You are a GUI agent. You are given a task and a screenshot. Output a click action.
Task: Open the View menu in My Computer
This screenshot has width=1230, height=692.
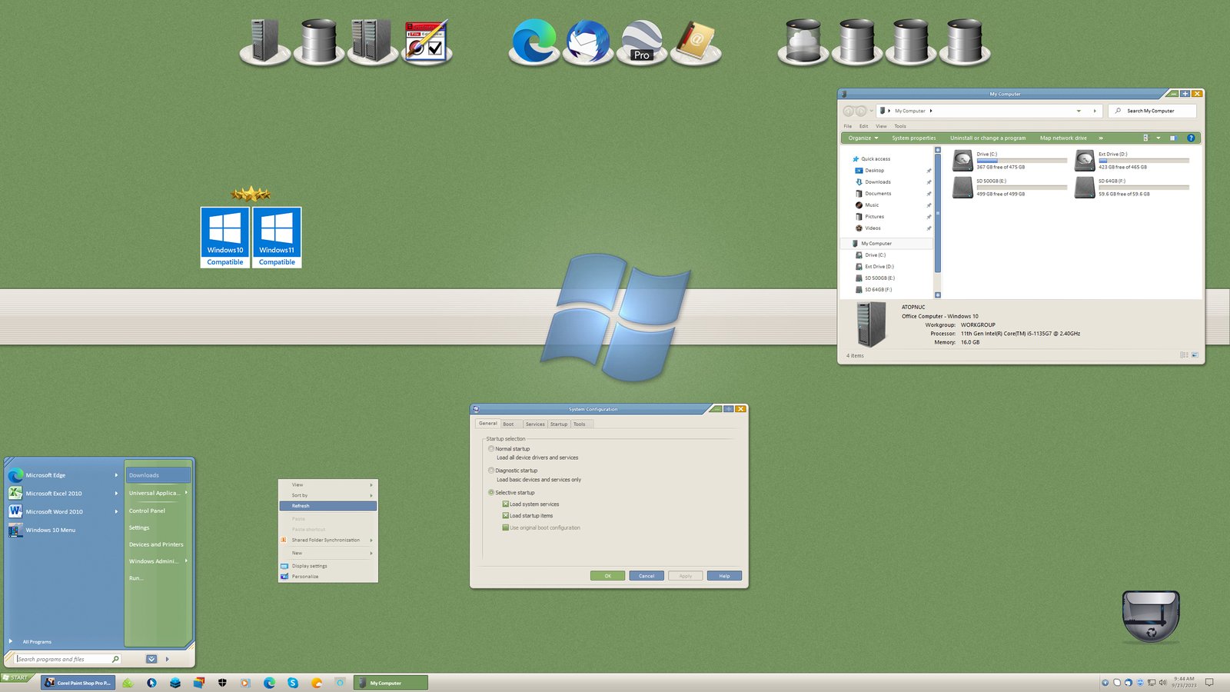coord(881,126)
